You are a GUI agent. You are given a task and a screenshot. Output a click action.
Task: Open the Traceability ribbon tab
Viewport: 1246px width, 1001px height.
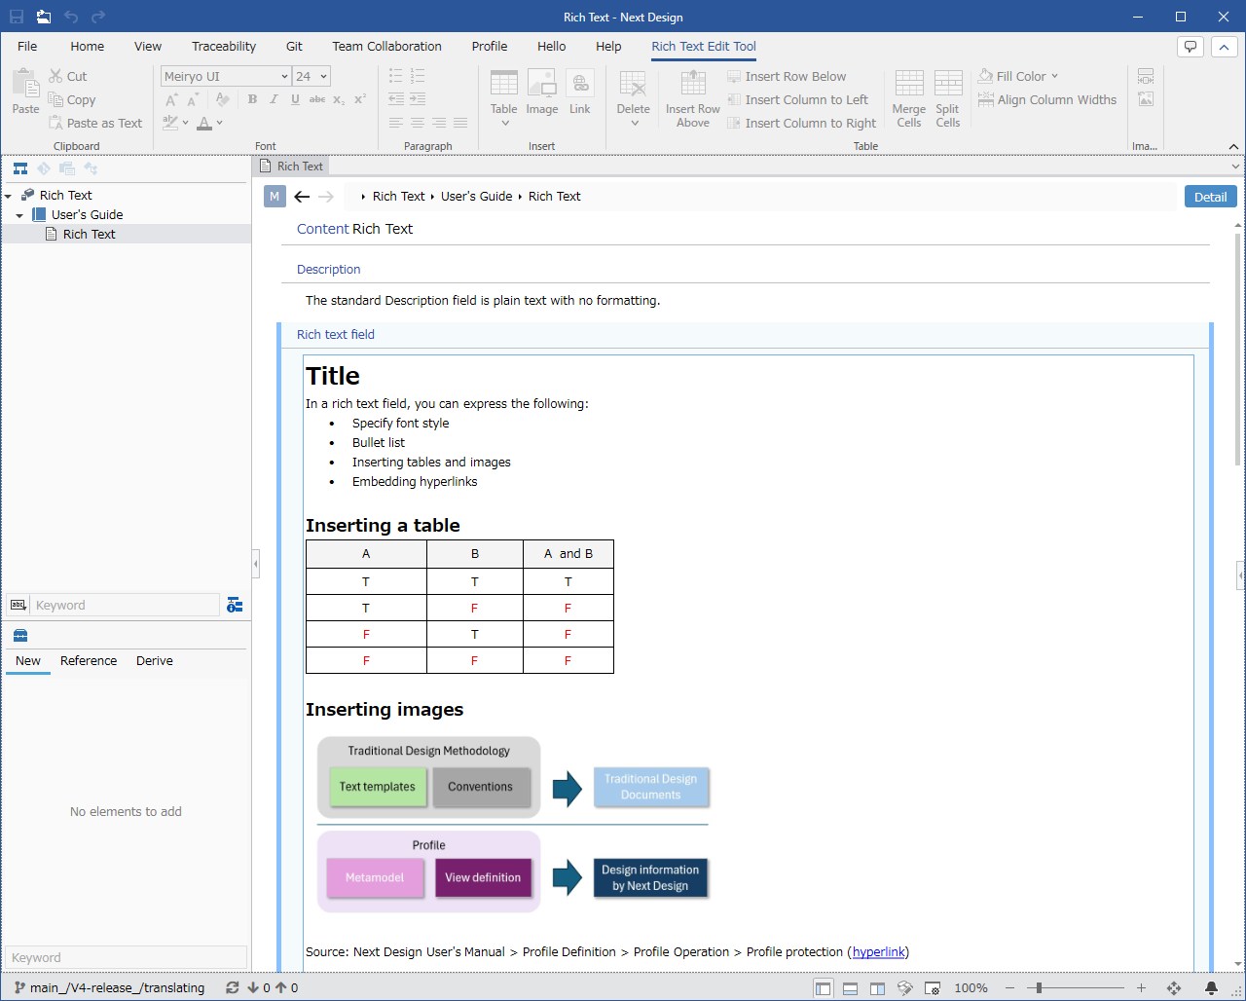pos(224,46)
